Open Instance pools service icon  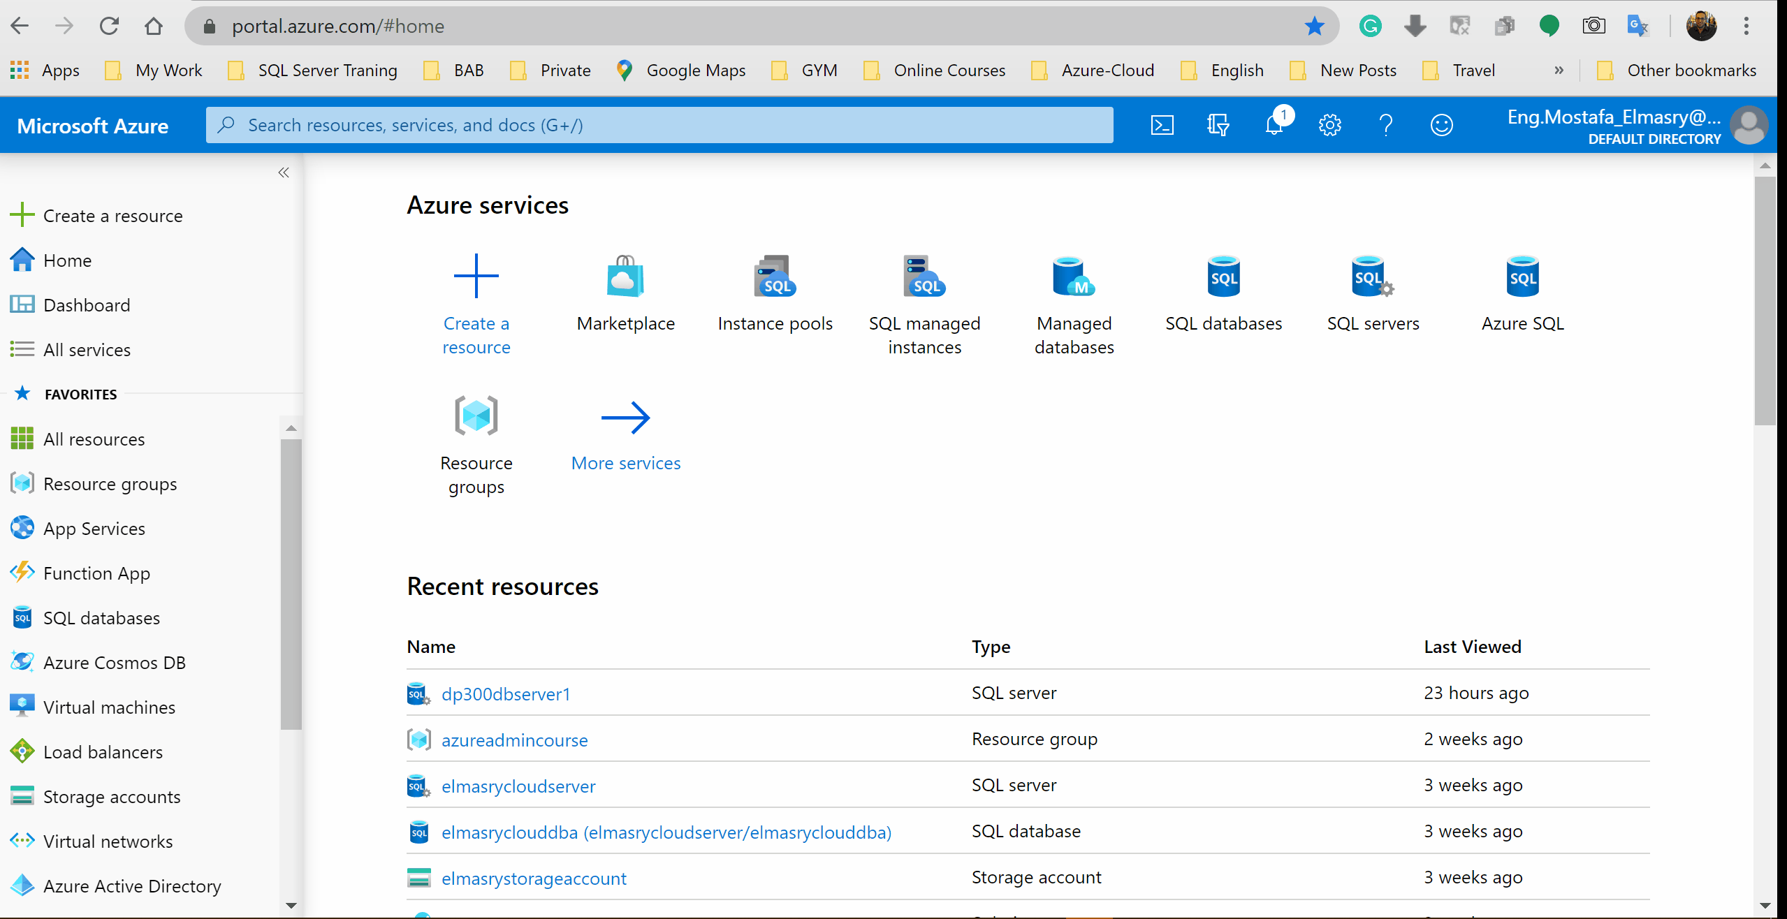(775, 293)
